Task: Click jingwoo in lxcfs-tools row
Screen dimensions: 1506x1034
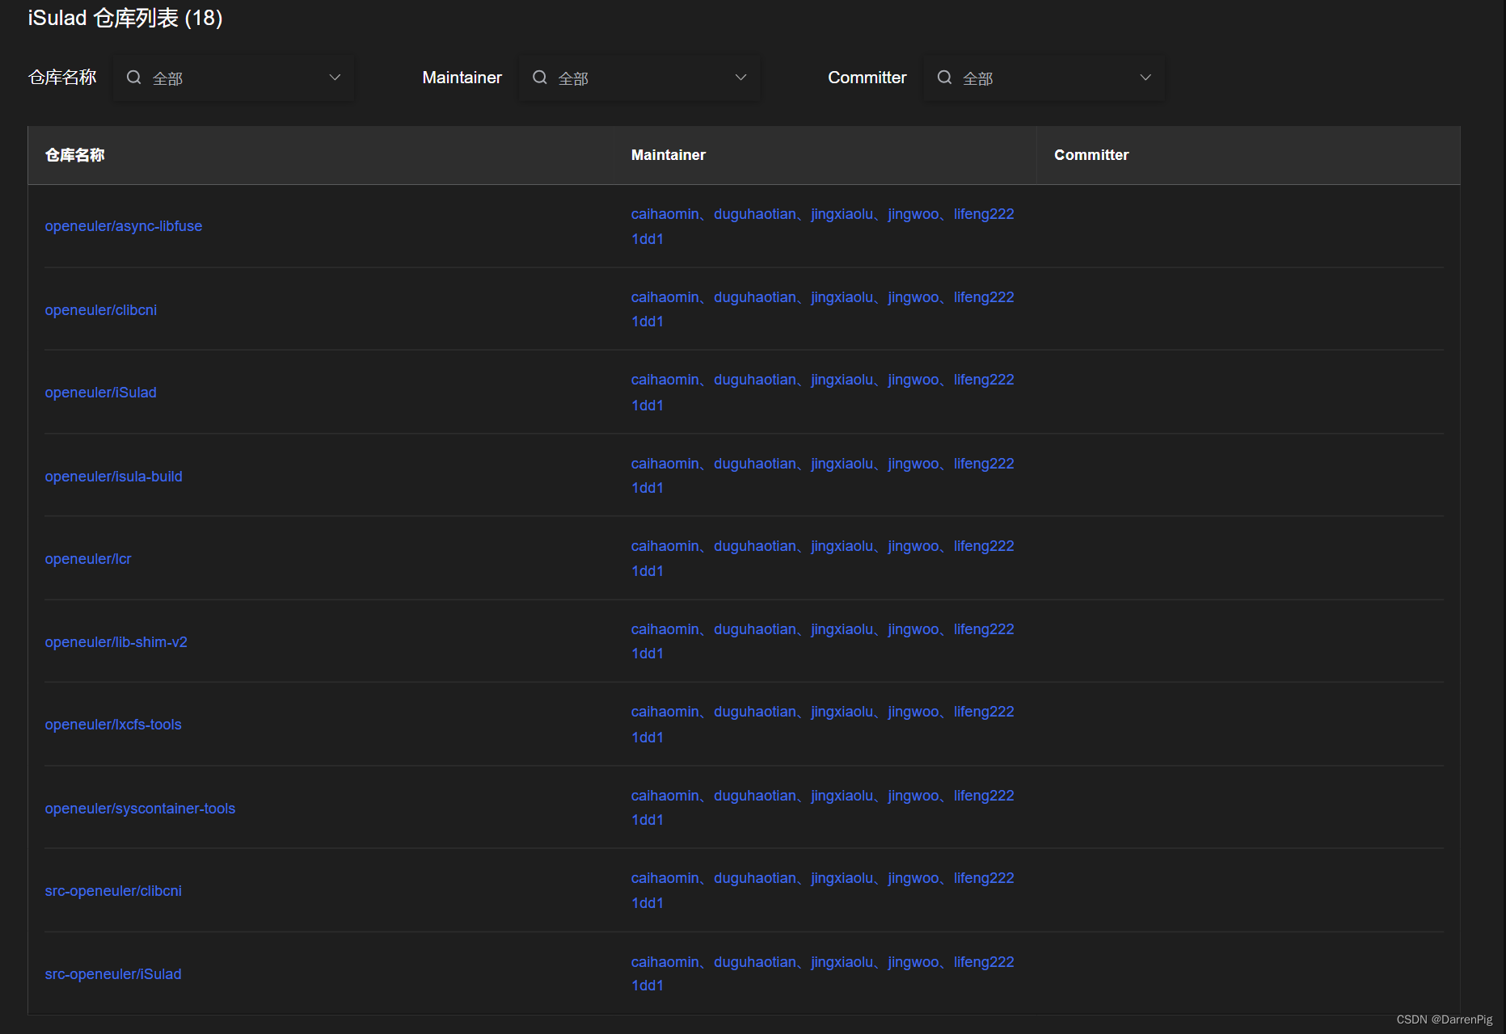Action: click(x=913, y=712)
